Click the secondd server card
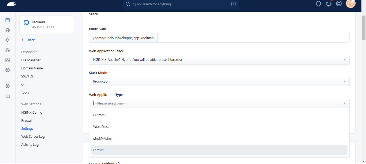 click(47, 25)
